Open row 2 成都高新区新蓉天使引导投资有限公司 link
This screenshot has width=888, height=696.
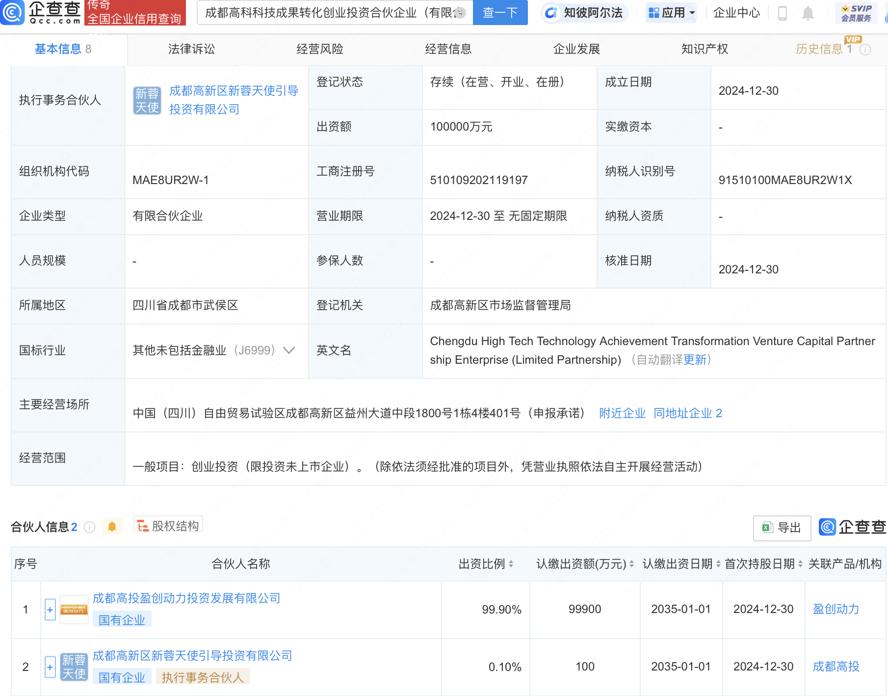coord(192,656)
